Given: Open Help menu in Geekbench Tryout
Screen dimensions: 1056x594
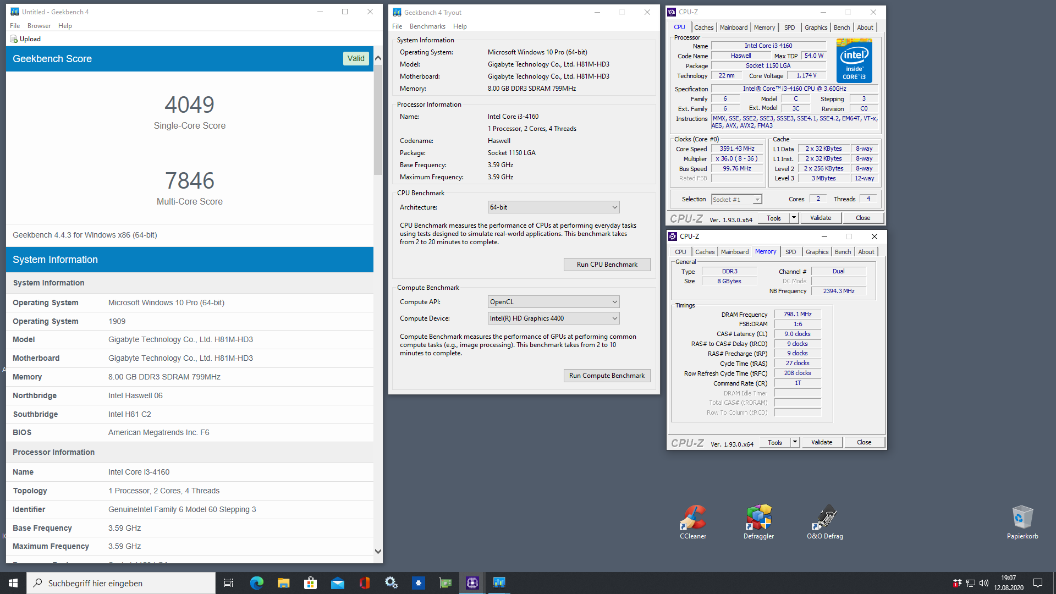Looking at the screenshot, I should click(x=460, y=26).
